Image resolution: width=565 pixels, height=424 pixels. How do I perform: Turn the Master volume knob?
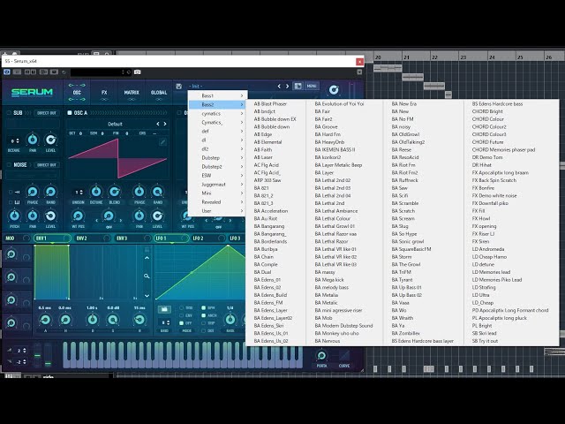334,89
